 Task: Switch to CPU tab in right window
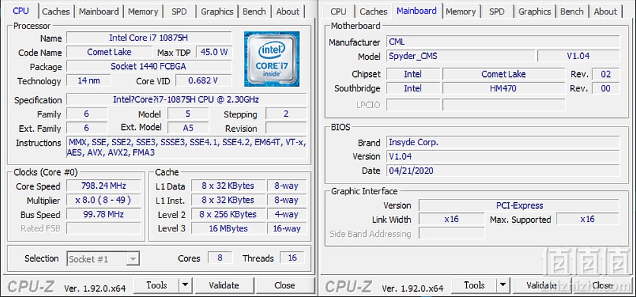tap(338, 11)
